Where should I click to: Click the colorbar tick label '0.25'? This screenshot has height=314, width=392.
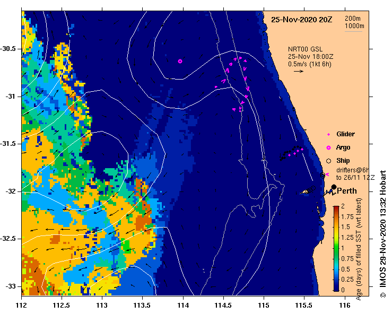tap(347, 279)
